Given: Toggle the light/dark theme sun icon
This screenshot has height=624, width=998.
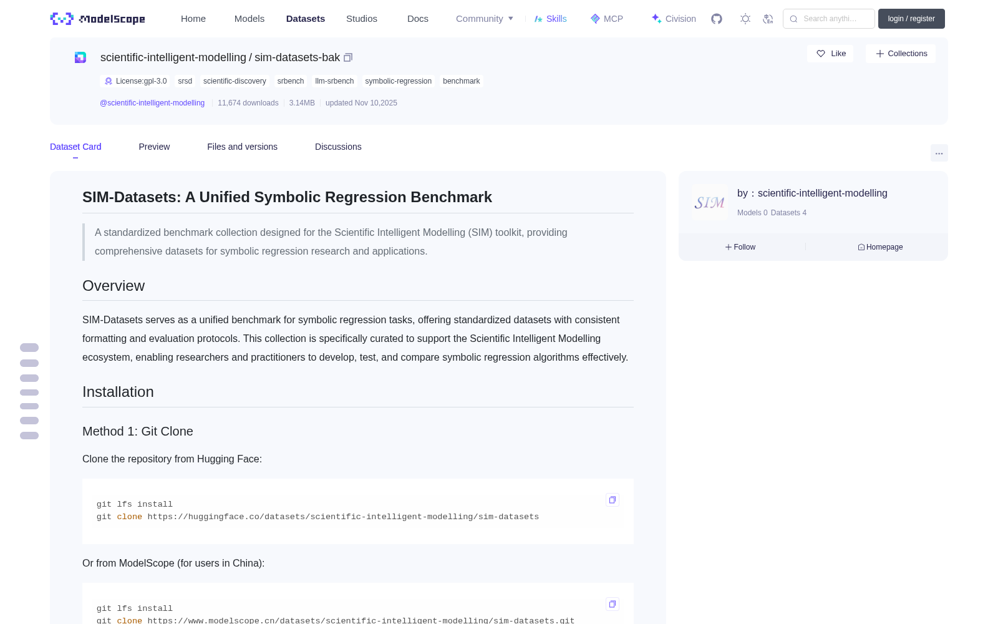Looking at the screenshot, I should pos(745,19).
